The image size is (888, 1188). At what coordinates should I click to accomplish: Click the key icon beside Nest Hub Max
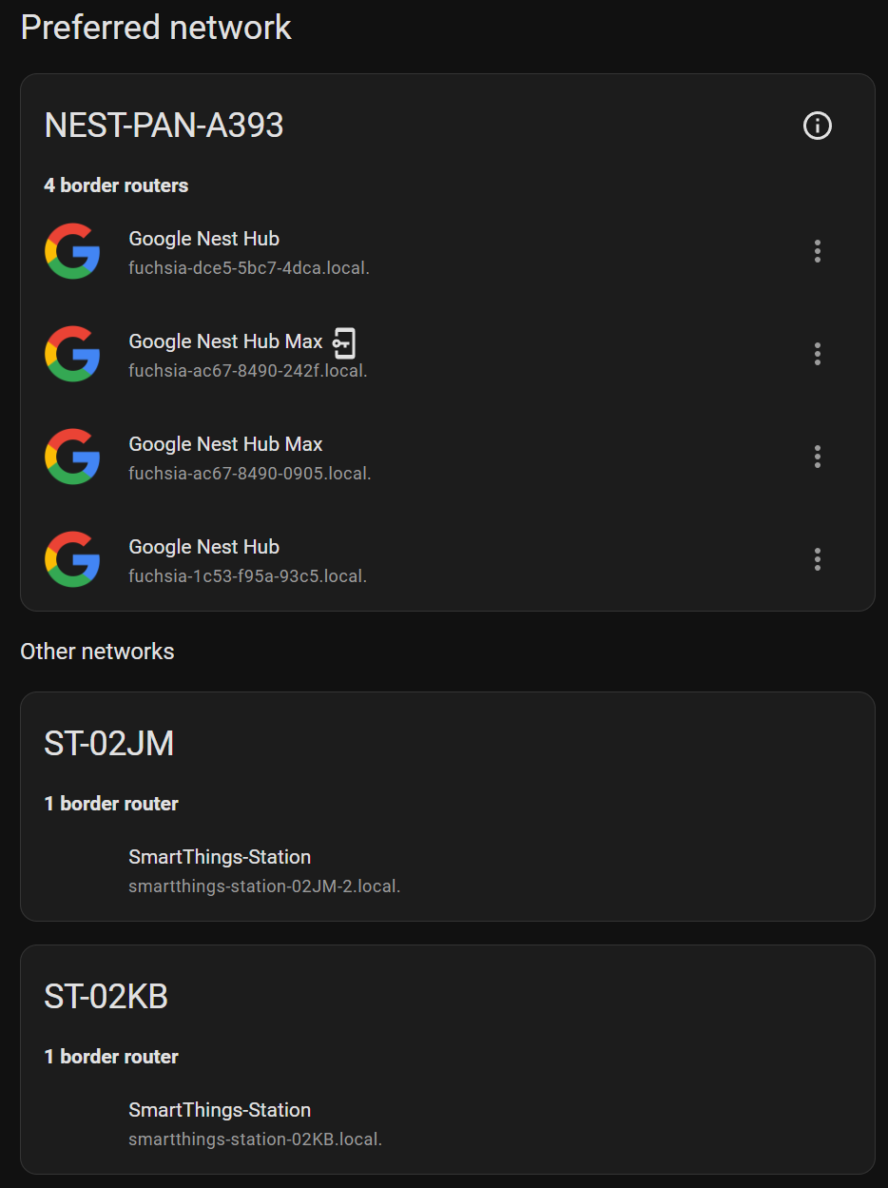coord(344,342)
